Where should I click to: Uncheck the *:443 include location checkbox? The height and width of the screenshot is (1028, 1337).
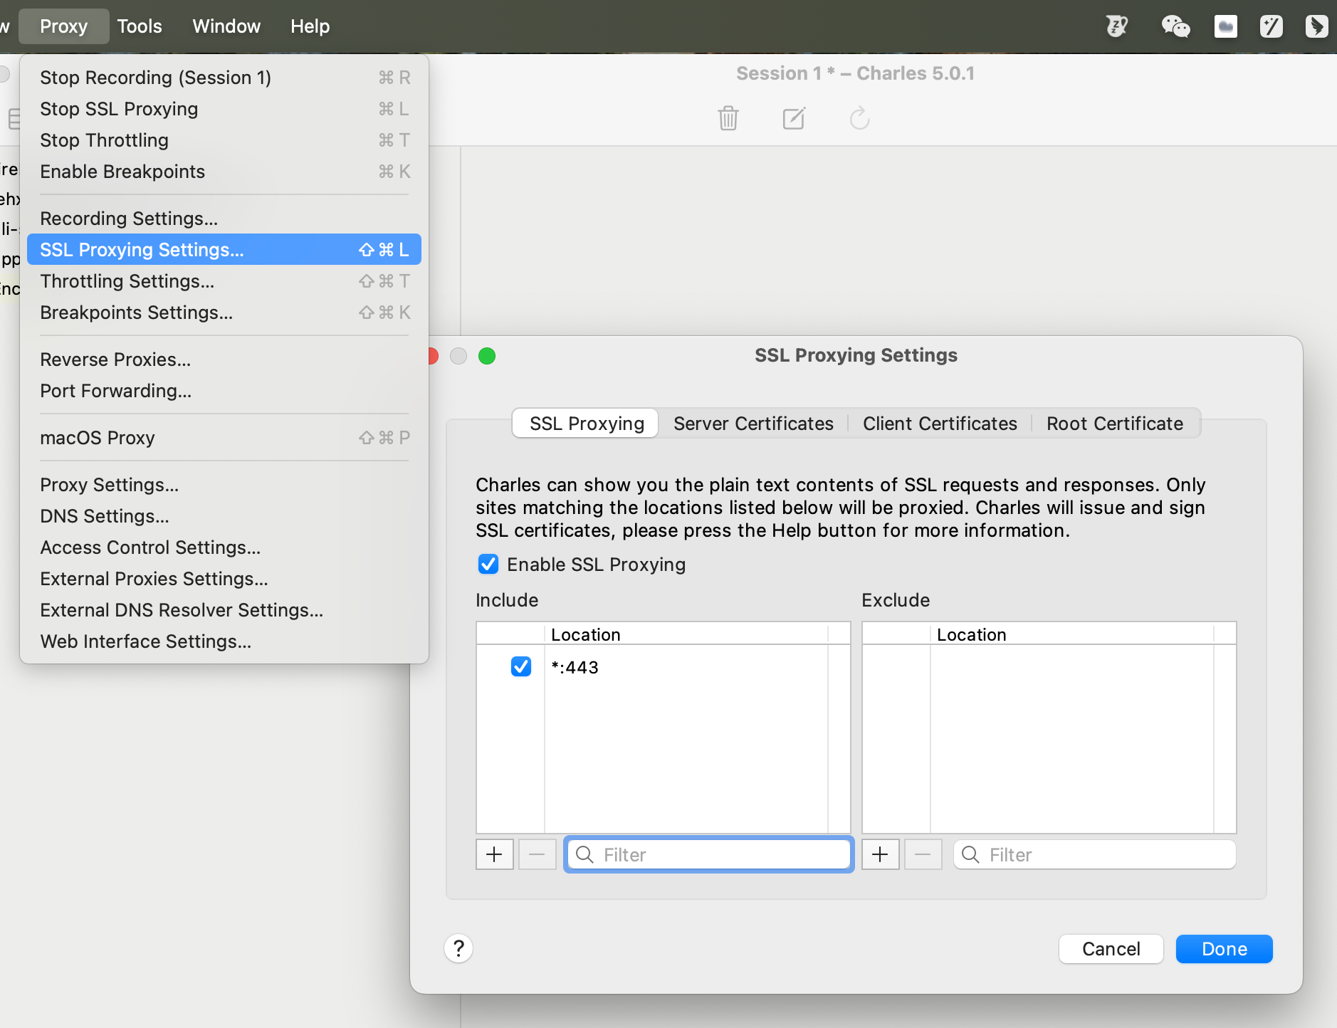click(521, 667)
